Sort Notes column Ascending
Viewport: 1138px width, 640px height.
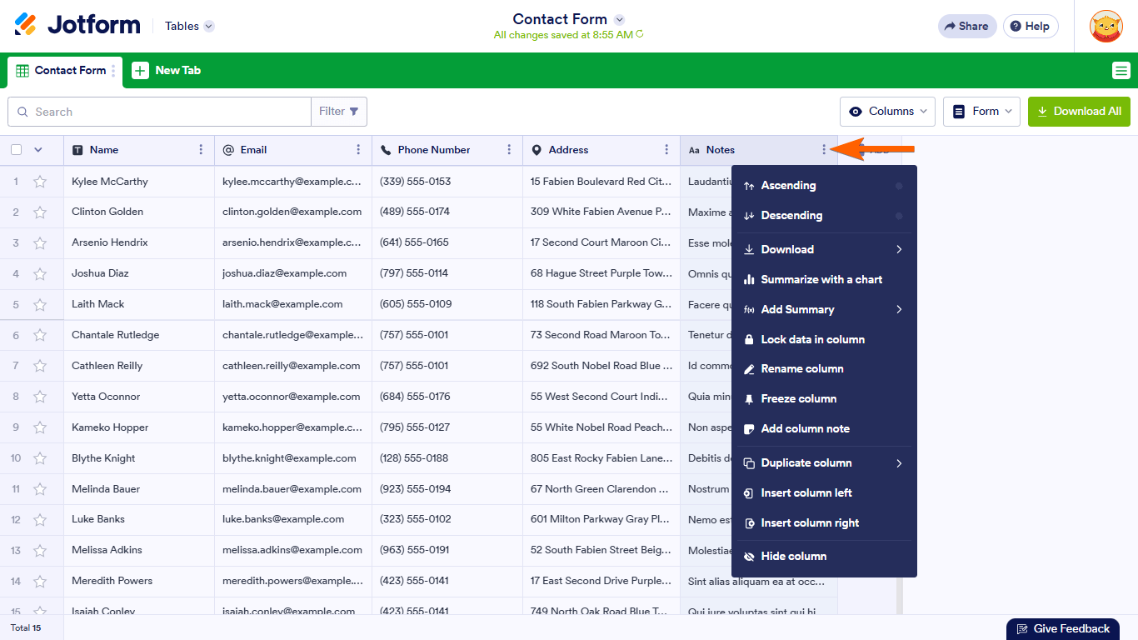coord(824,185)
